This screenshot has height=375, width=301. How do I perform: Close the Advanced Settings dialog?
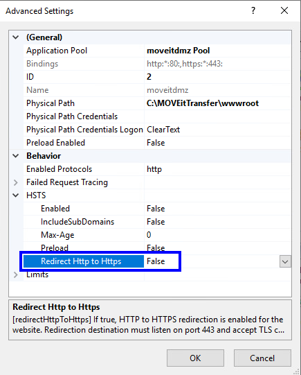[284, 11]
